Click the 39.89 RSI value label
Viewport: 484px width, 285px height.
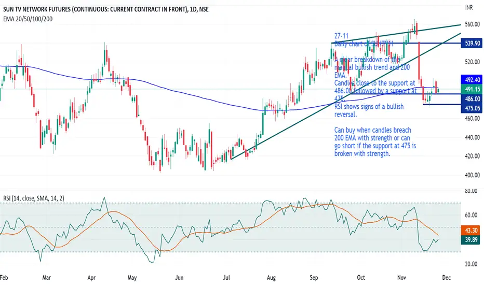(x=470, y=240)
